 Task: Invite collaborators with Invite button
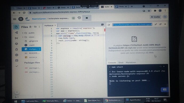point(155,17)
